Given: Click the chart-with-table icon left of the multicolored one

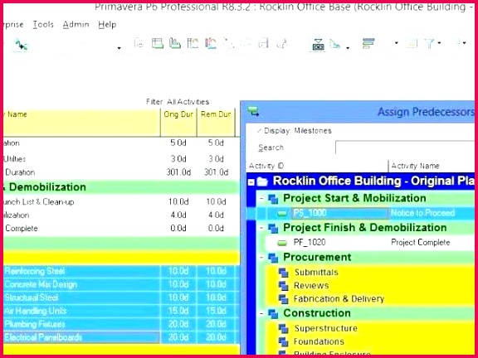Looking at the screenshot, I should click(193, 43).
